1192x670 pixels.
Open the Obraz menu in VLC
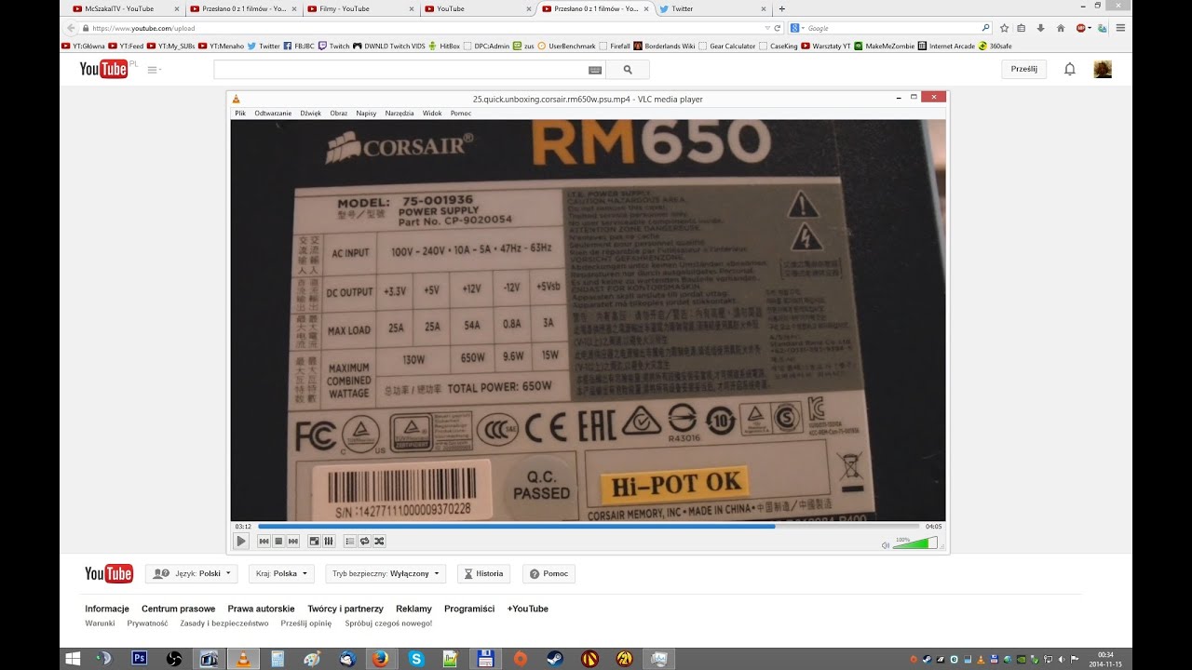(338, 114)
